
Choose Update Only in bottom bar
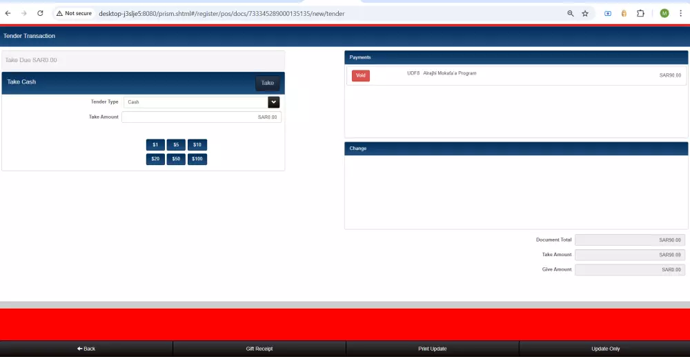pyautogui.click(x=605, y=349)
